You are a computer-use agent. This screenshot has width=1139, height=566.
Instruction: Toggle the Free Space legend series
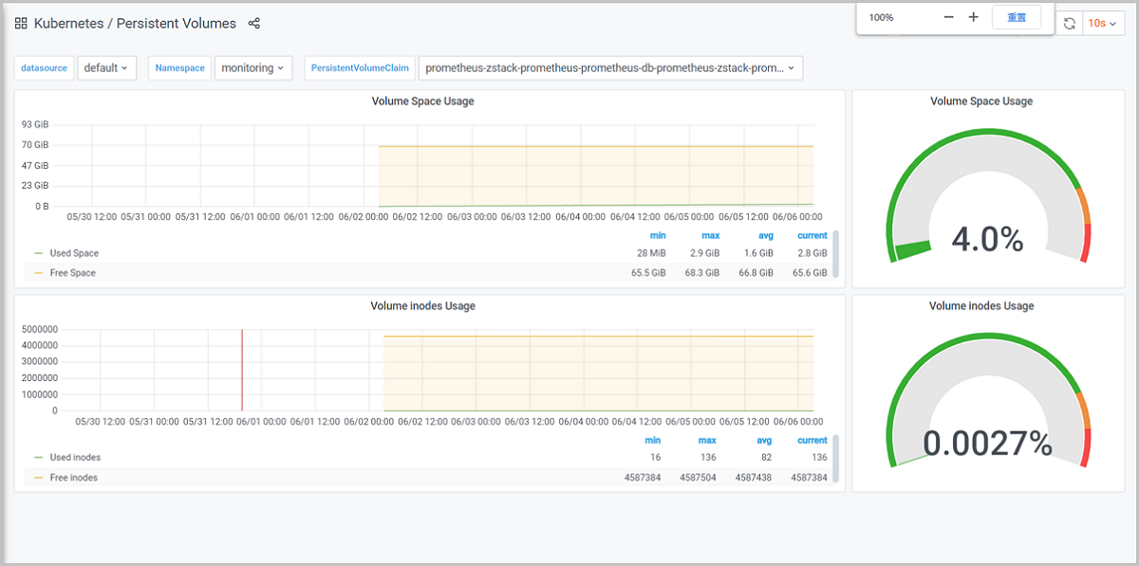pos(72,273)
